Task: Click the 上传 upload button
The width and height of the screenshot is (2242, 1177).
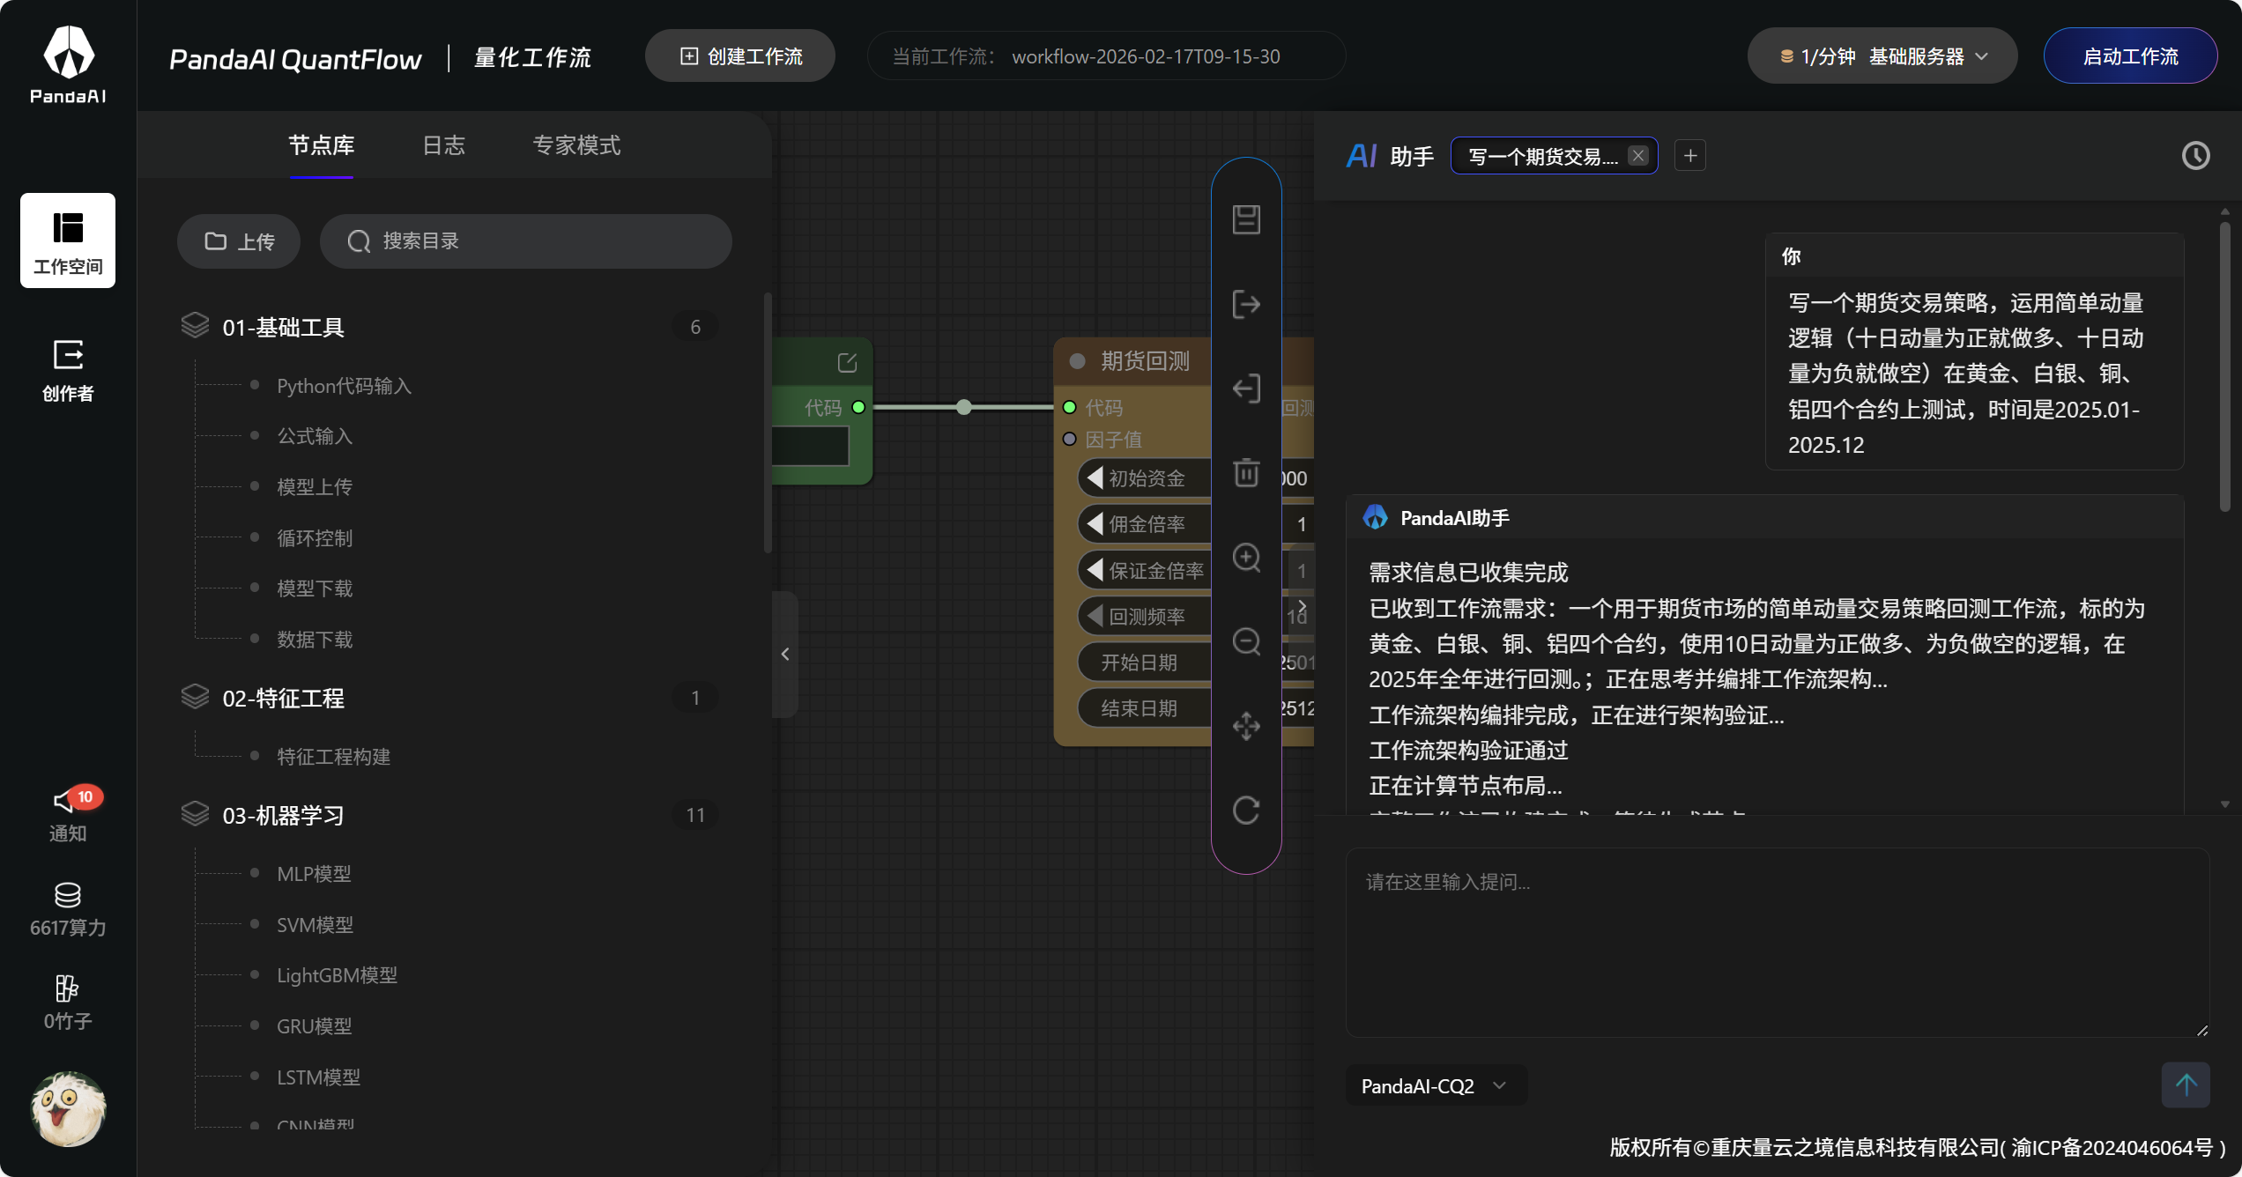Action: click(239, 241)
